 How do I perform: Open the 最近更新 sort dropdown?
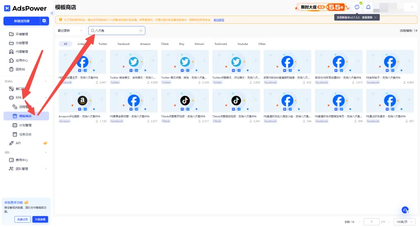click(70, 30)
